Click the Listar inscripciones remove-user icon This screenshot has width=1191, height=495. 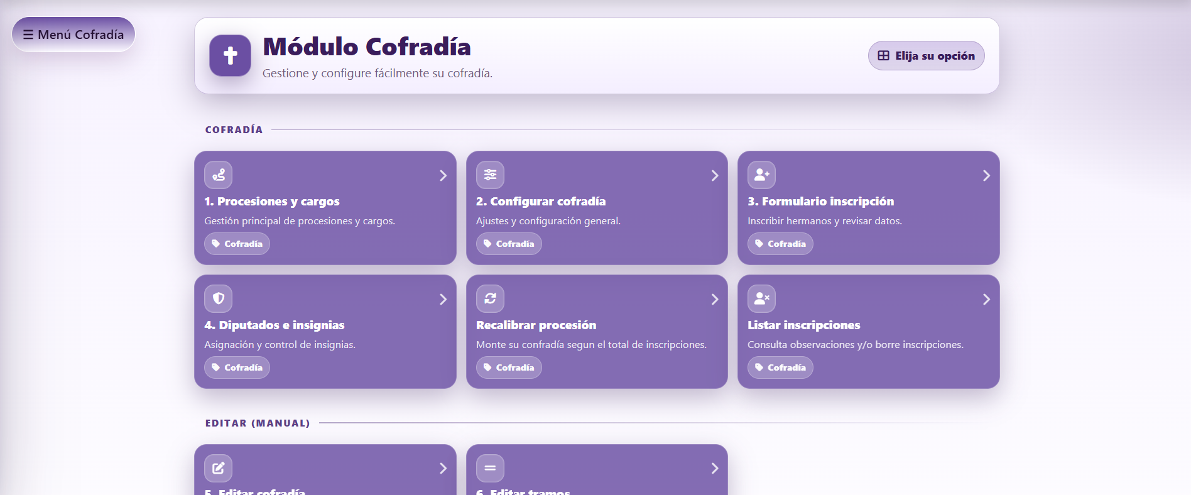click(761, 299)
